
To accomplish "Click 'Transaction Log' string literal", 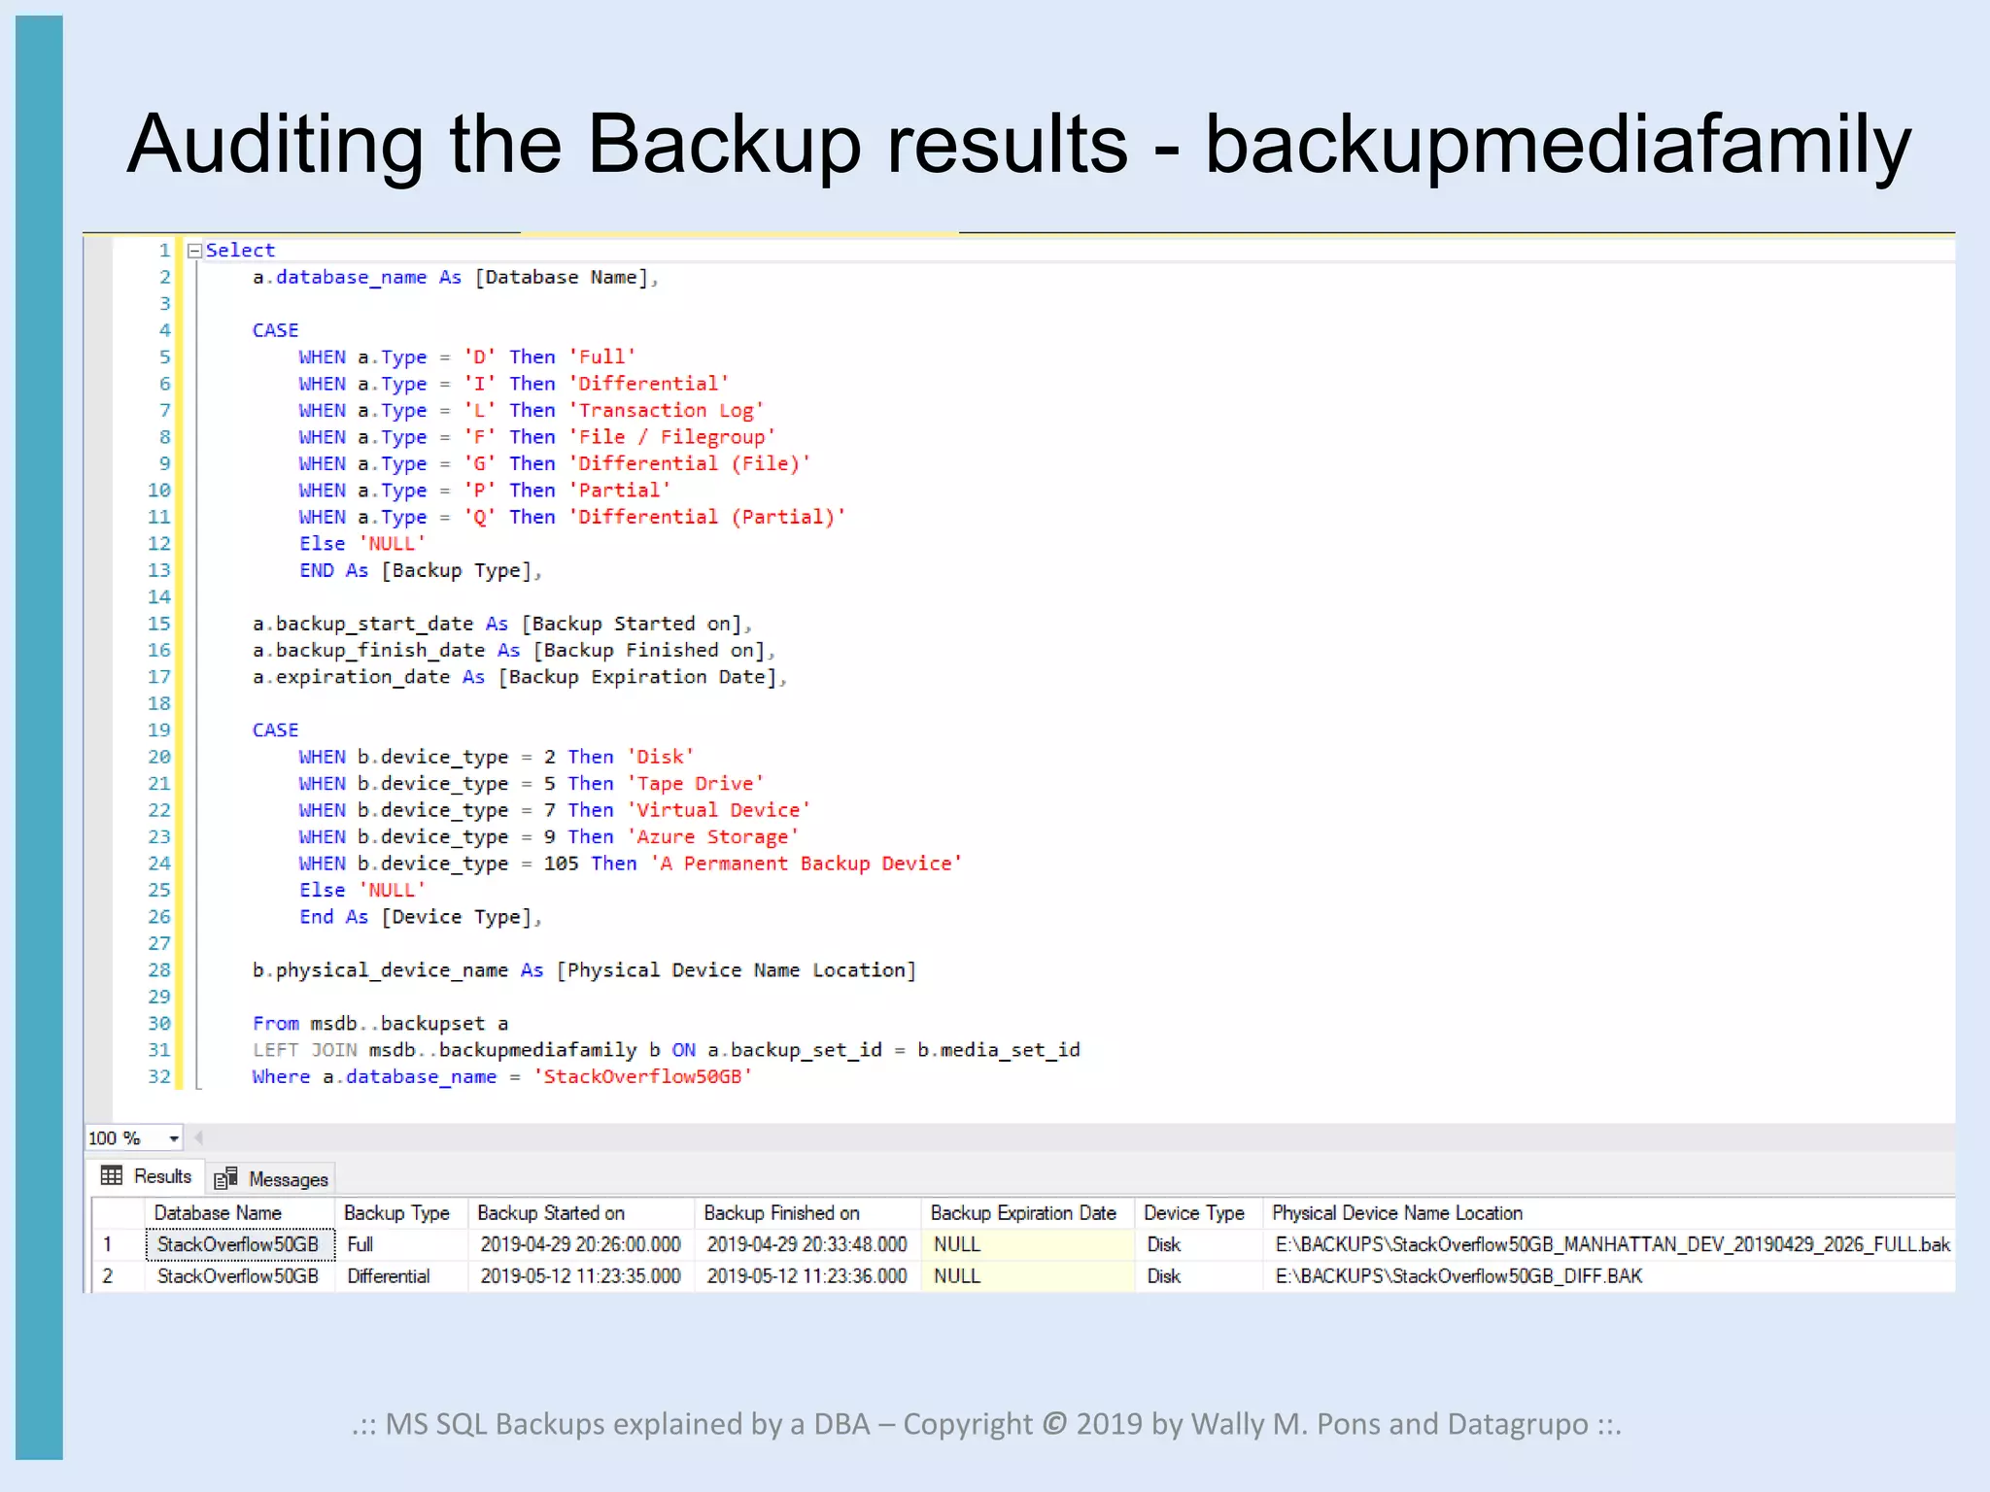I will tap(666, 411).
